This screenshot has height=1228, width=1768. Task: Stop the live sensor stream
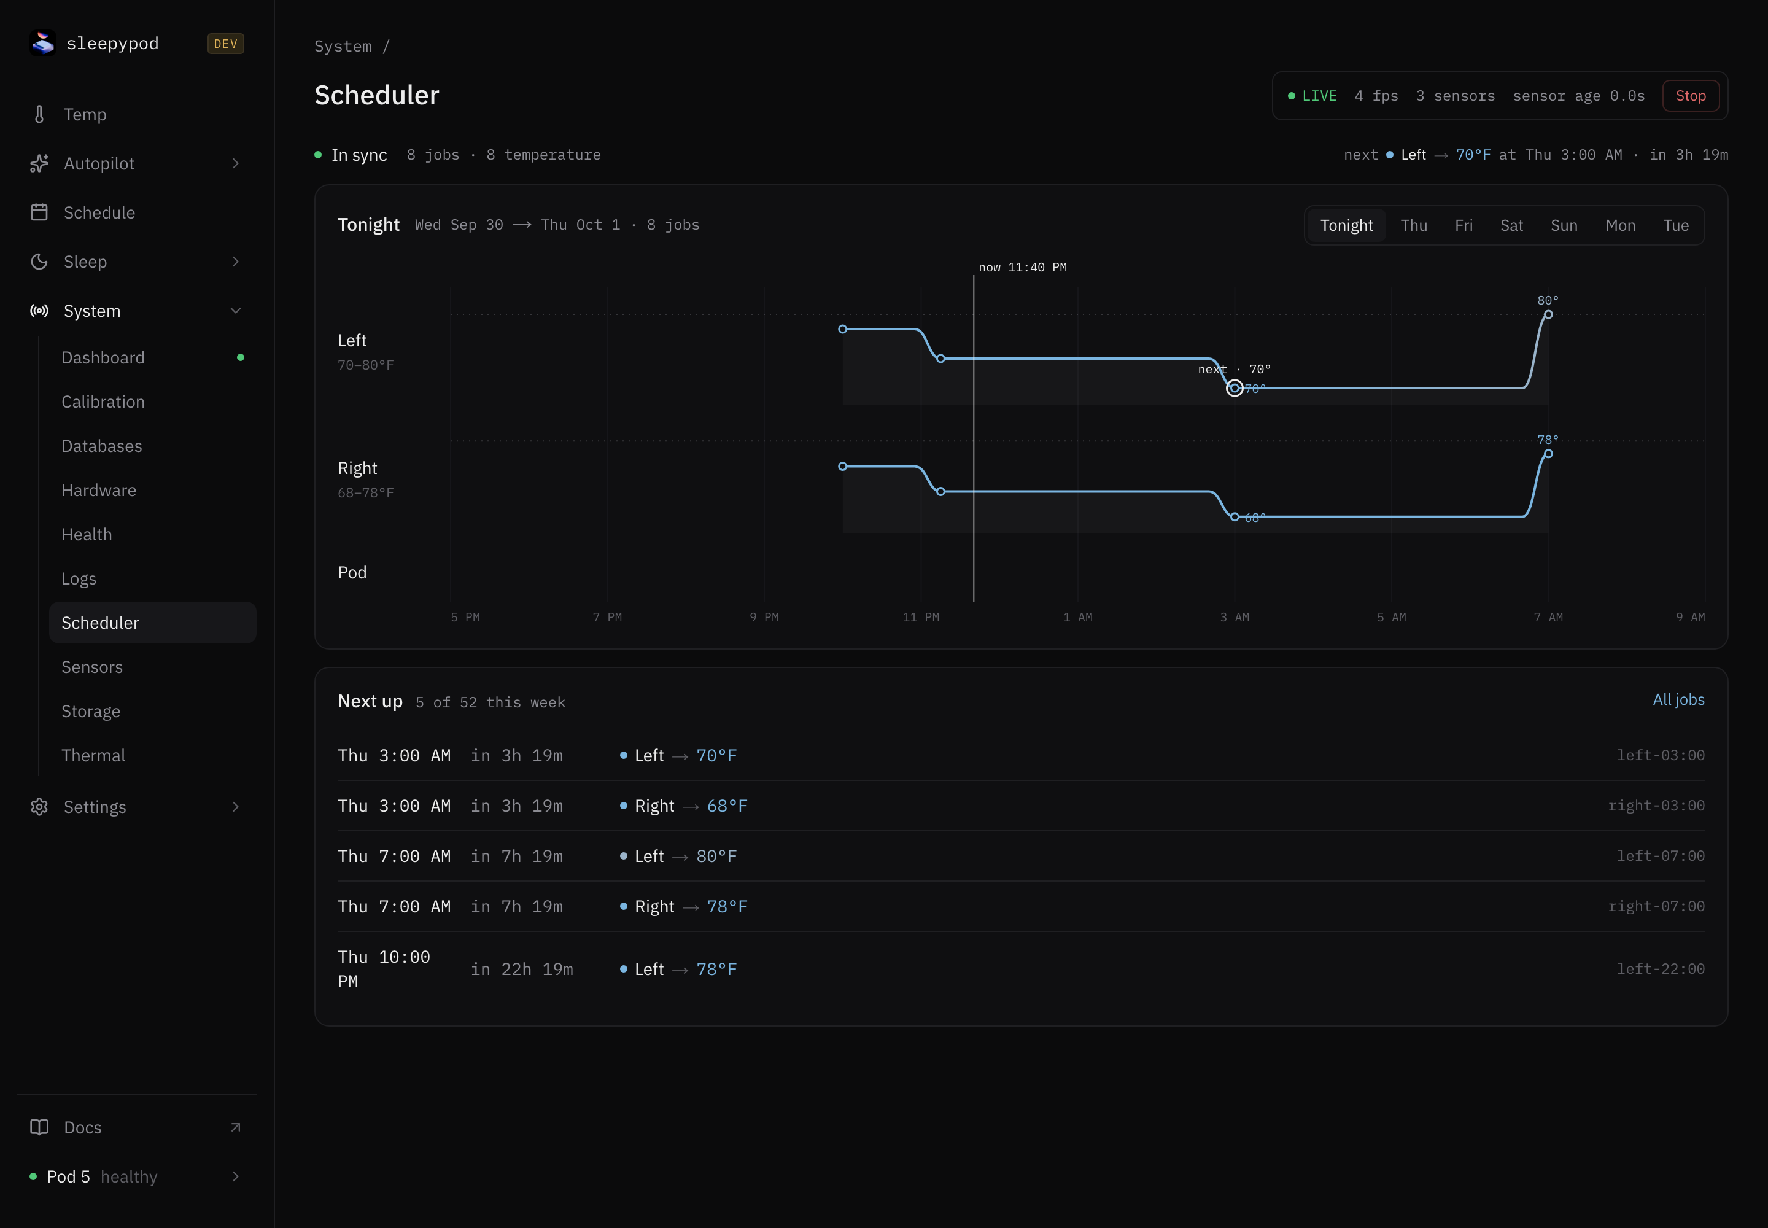click(1690, 95)
